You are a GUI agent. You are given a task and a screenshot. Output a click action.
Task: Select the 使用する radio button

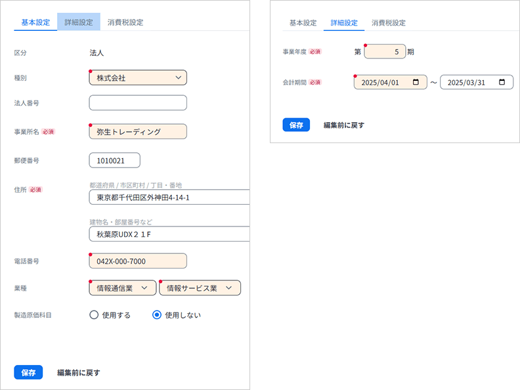(x=95, y=315)
